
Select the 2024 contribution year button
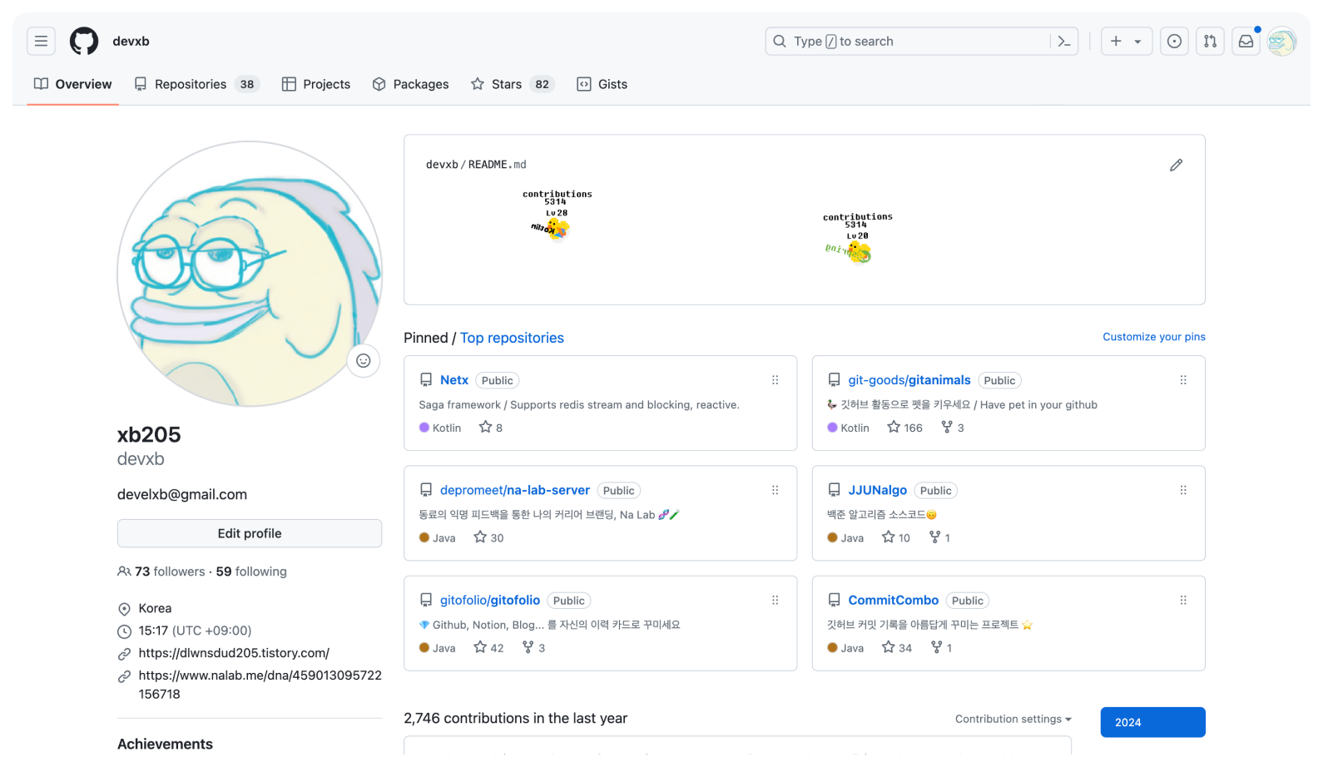point(1152,722)
